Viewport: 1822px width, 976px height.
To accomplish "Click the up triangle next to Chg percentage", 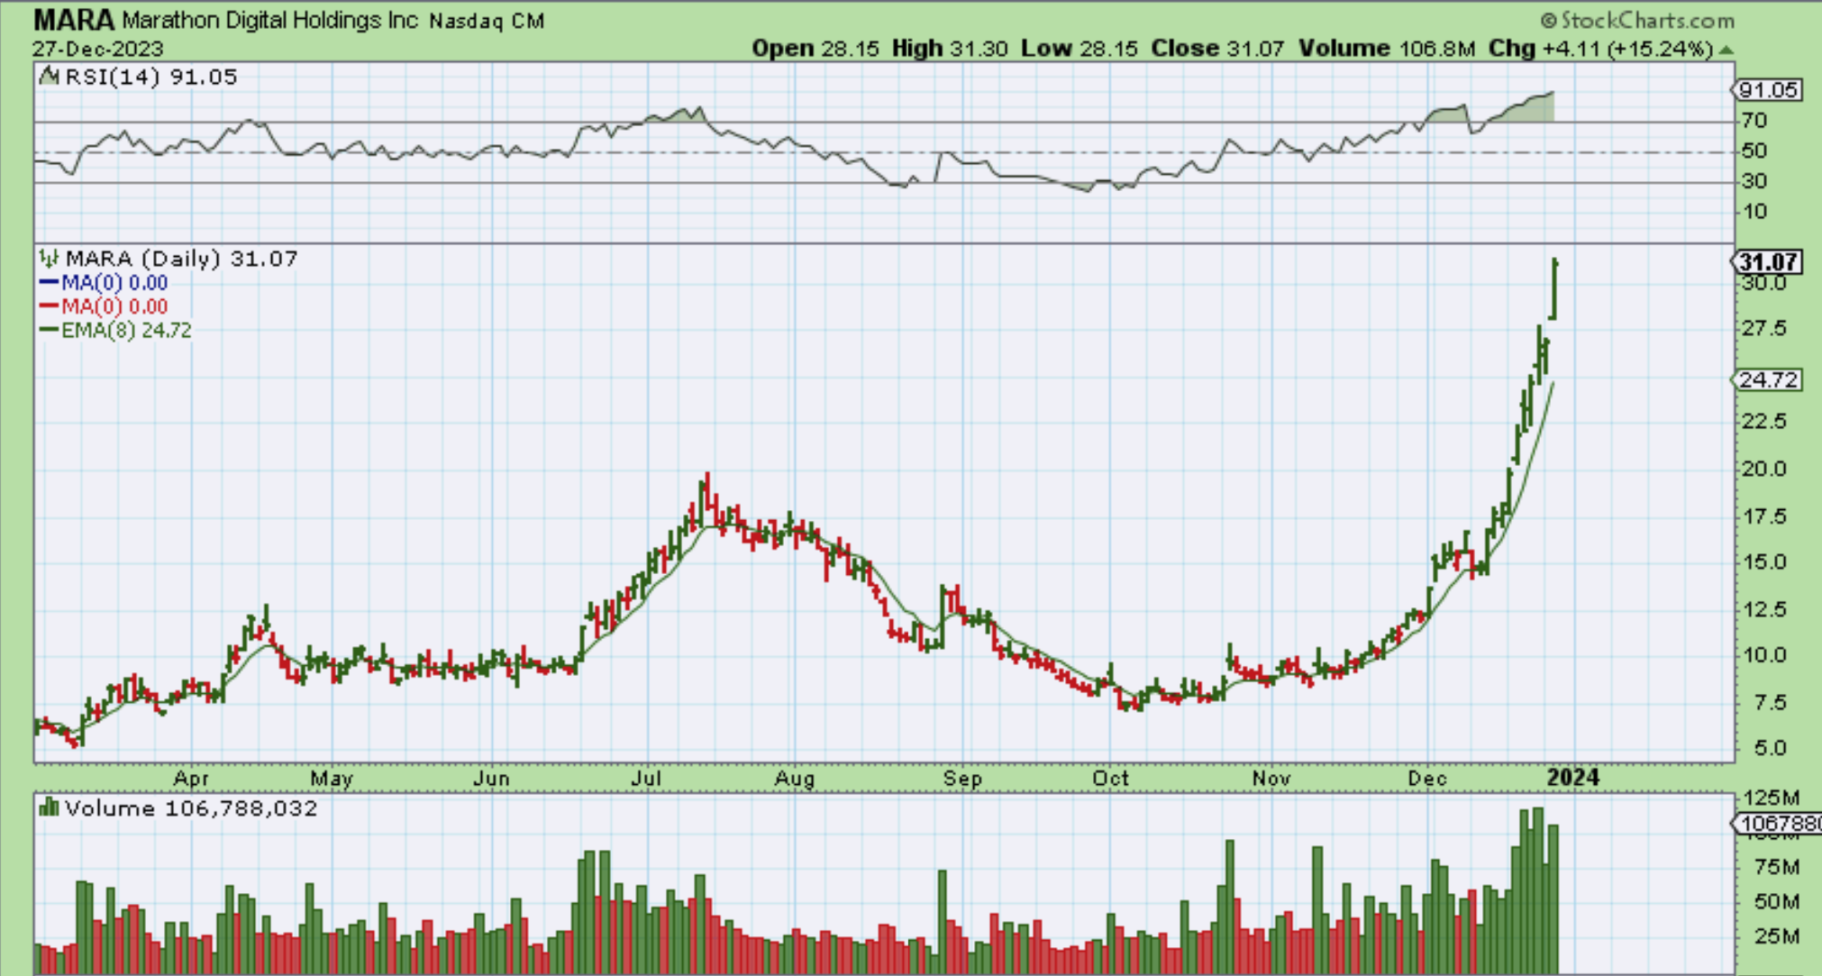I will coord(1726,50).
